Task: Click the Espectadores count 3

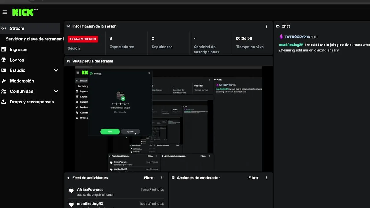Action: point(111,38)
